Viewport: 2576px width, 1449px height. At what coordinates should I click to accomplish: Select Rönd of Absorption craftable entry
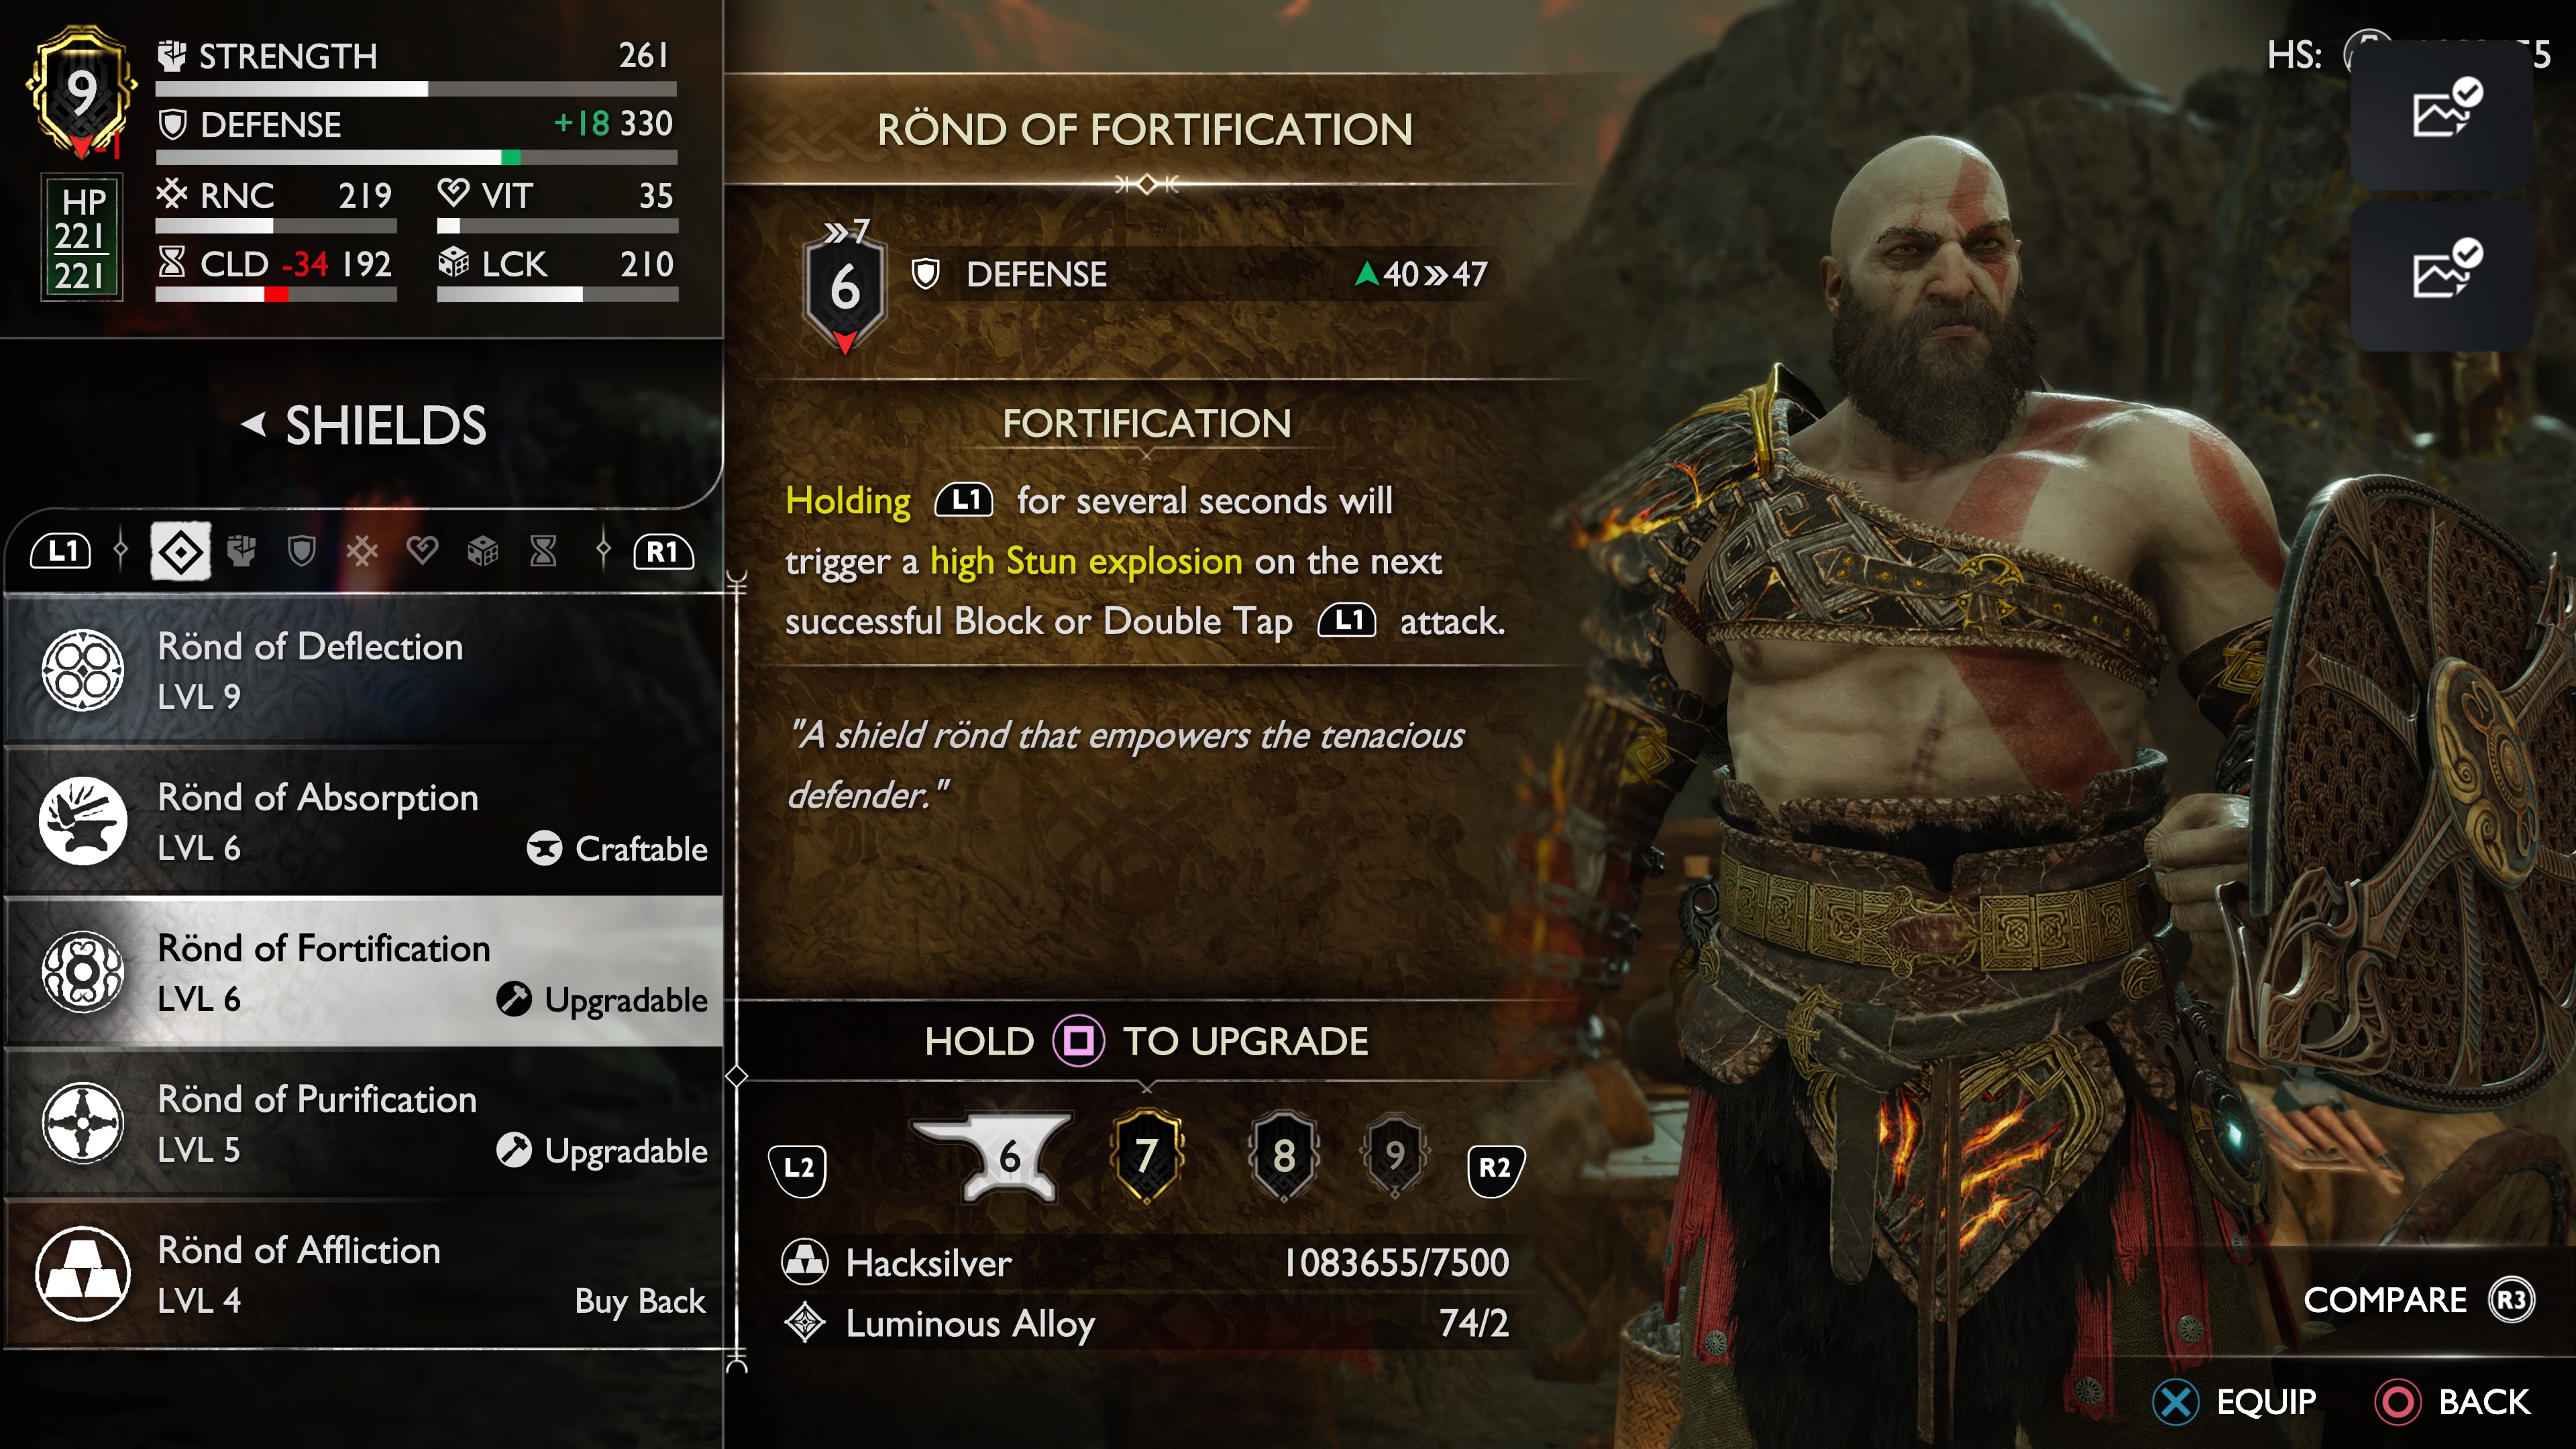pos(364,821)
